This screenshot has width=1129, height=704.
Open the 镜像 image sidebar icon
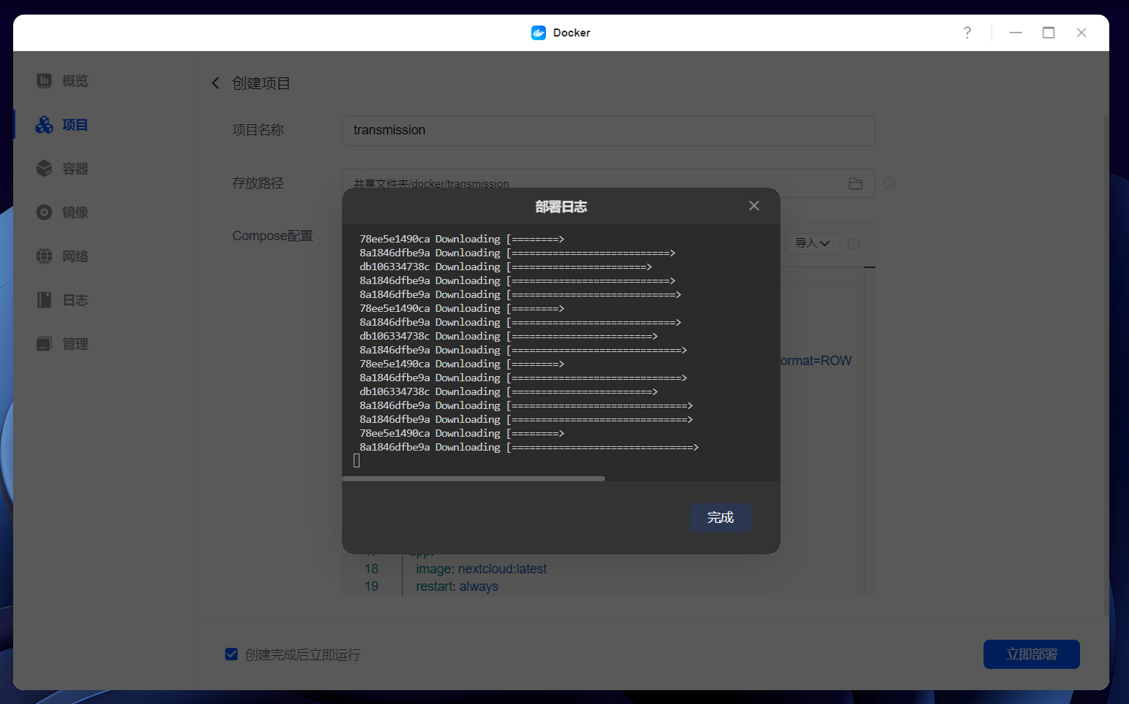(45, 213)
